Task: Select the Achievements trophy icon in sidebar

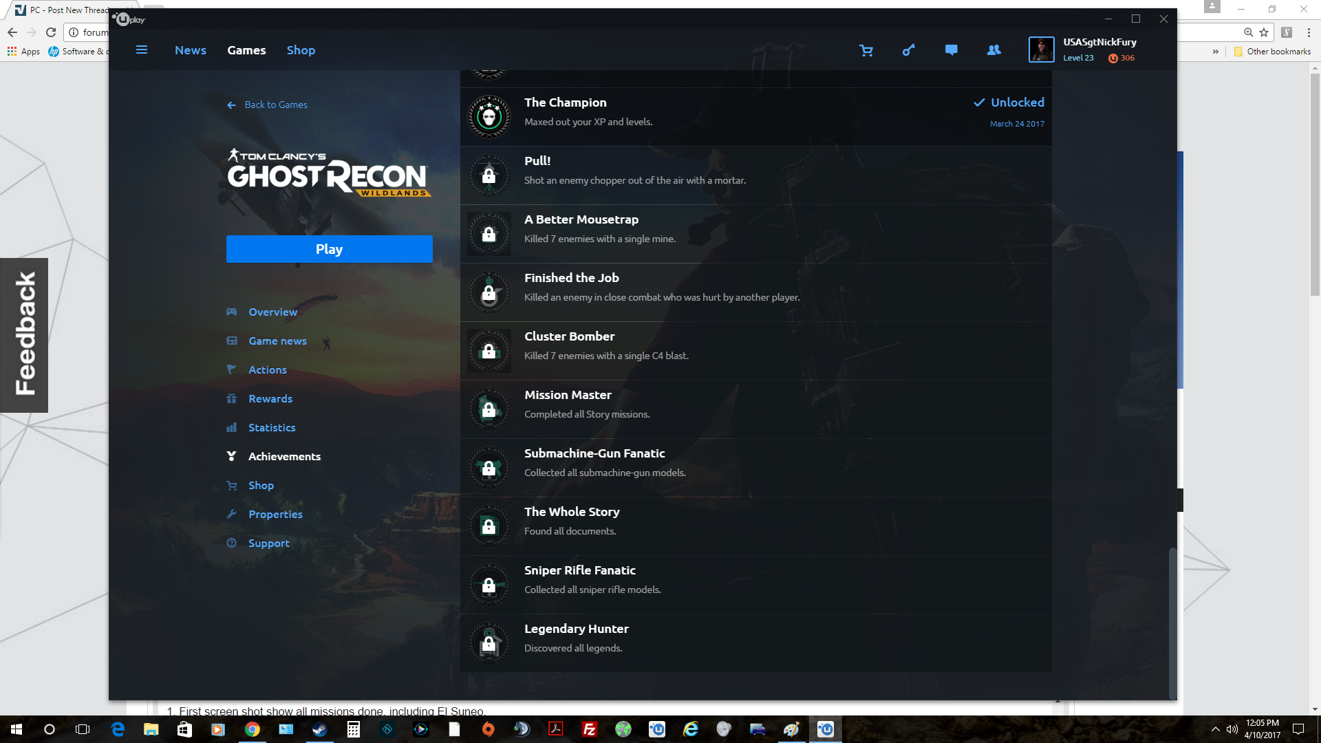Action: (x=232, y=456)
